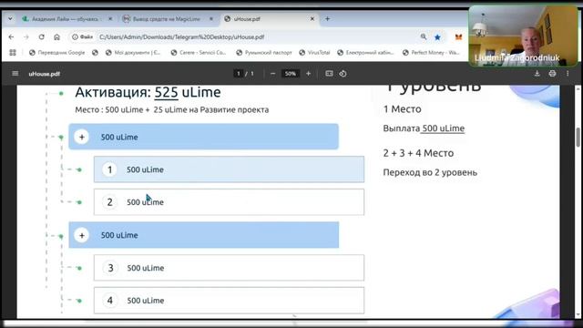Close the Академия Лайм tab

(110, 18)
